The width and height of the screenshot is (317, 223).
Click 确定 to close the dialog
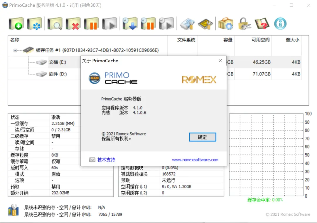pos(203,137)
